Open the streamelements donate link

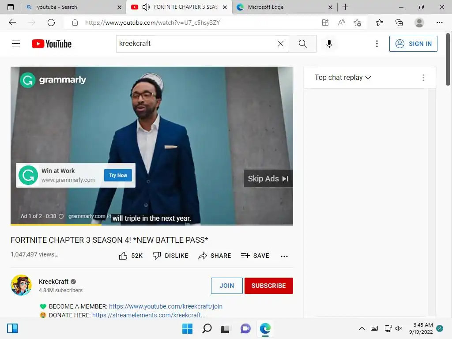[149, 315]
